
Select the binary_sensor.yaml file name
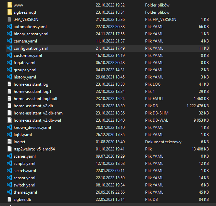pyautogui.click(x=31, y=34)
